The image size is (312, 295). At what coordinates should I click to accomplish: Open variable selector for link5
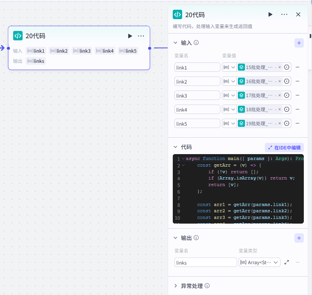(x=287, y=123)
